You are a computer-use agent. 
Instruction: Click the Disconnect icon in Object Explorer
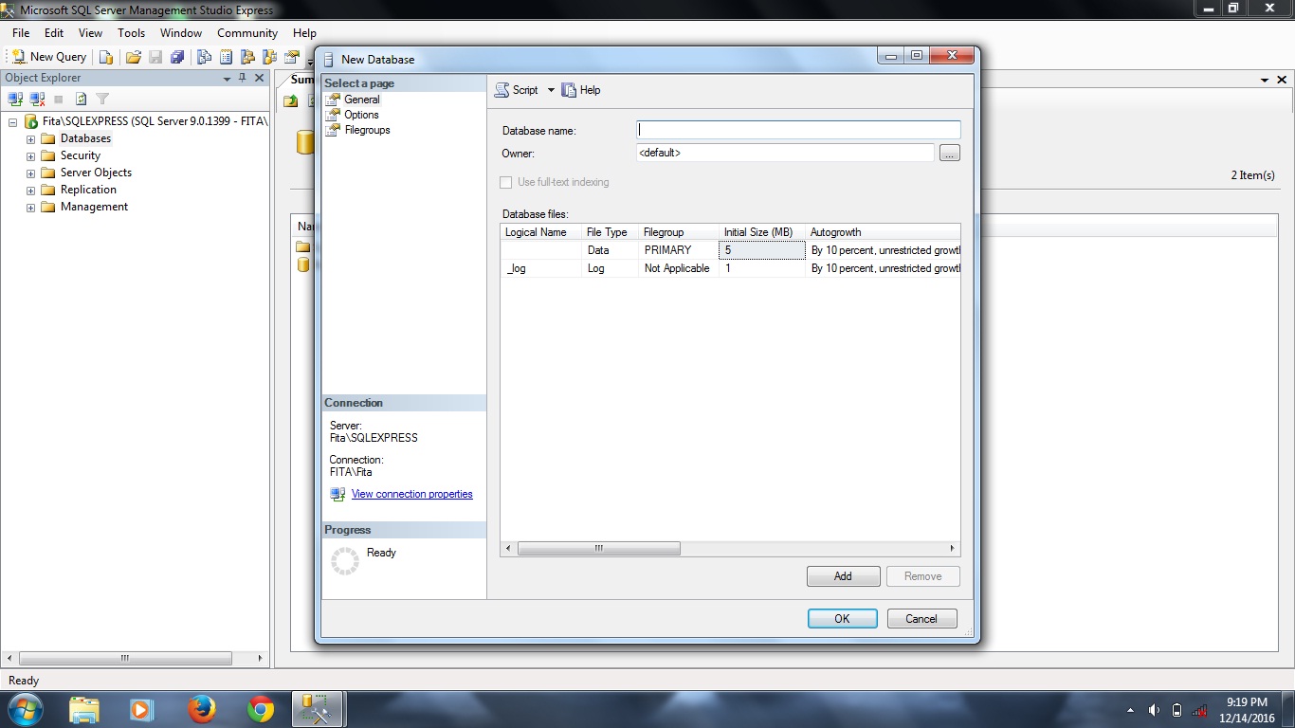click(x=36, y=99)
